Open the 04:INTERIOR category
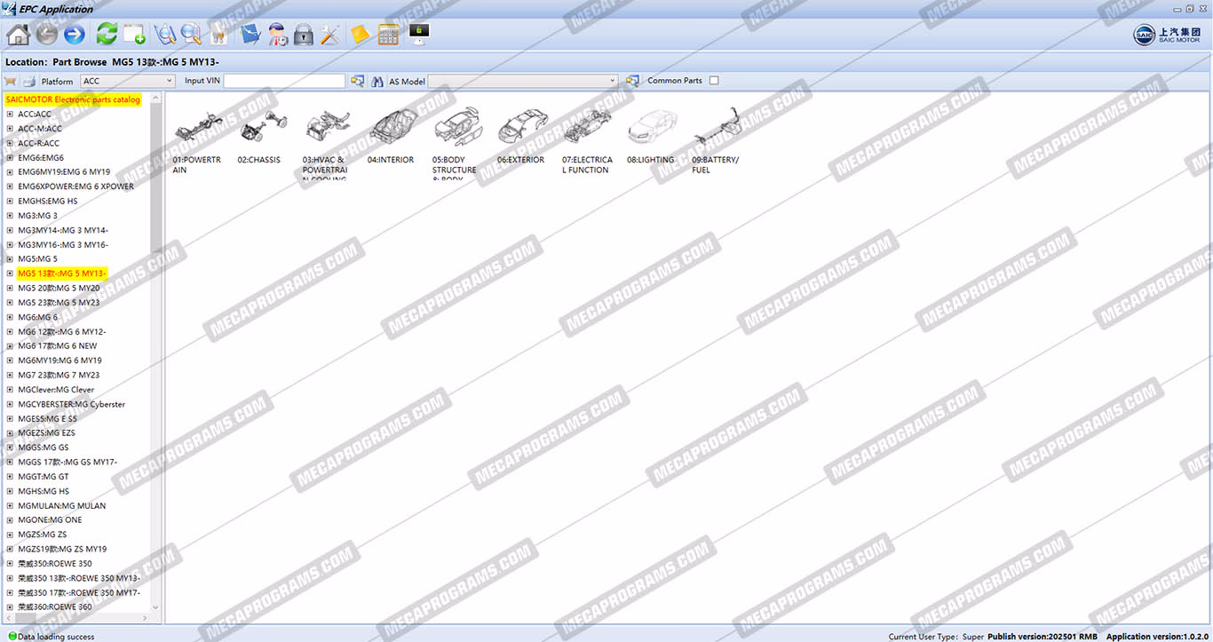Image resolution: width=1213 pixels, height=642 pixels. [x=392, y=138]
